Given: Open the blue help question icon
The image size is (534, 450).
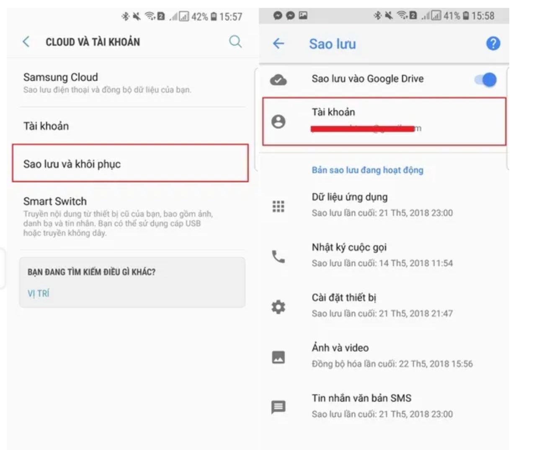Looking at the screenshot, I should [493, 43].
